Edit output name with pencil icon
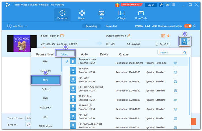 (x=129, y=36)
